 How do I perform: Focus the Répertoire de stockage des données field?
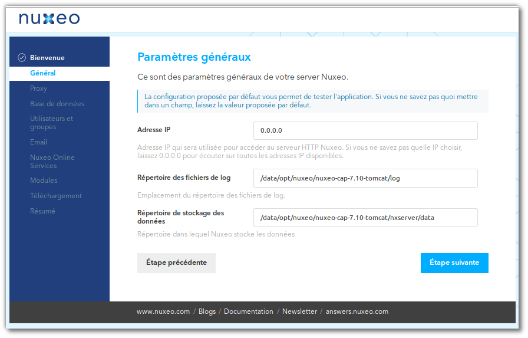(x=365, y=218)
